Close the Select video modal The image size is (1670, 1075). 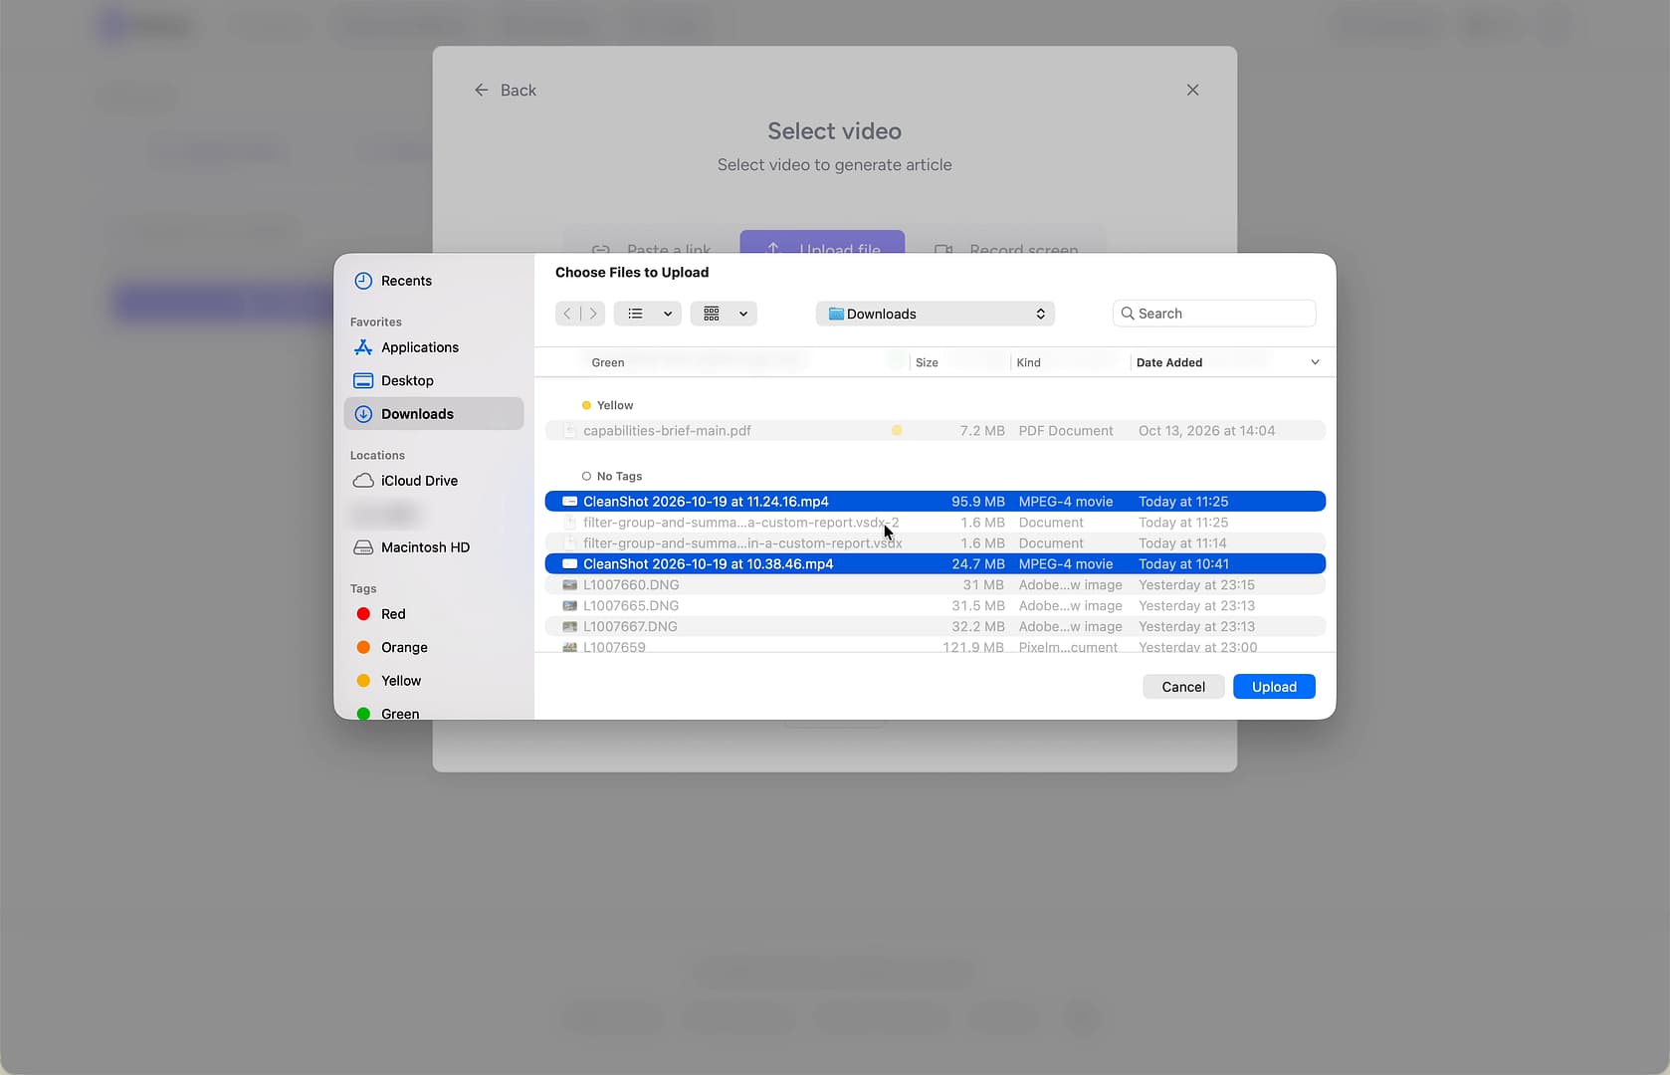[x=1192, y=90]
